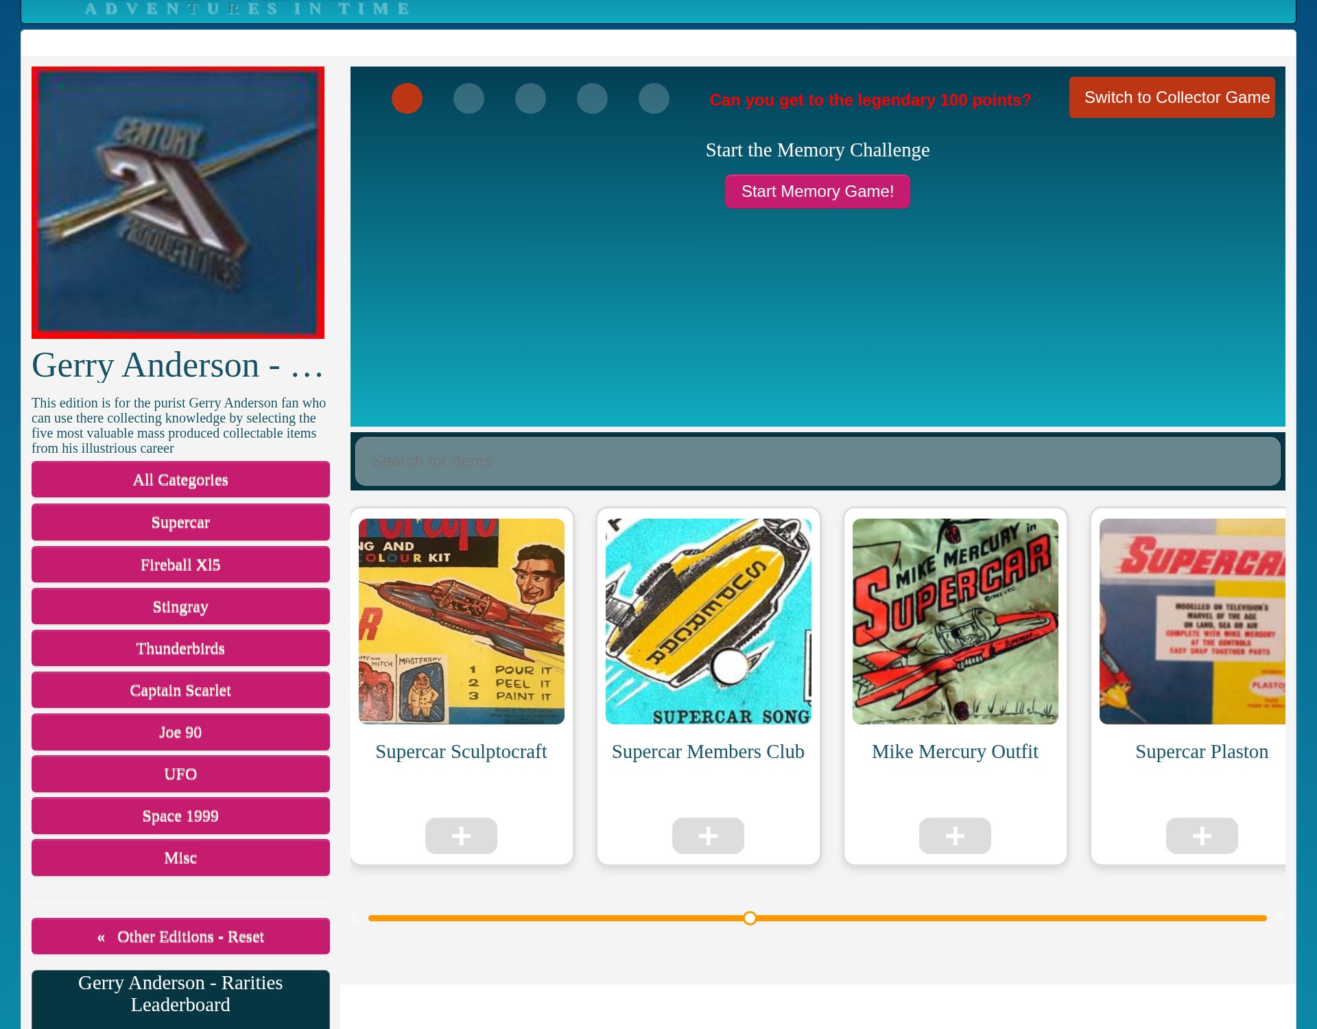Image resolution: width=1317 pixels, height=1029 pixels.
Task: Click the Century 21 Productions logo image
Action: coord(178,202)
